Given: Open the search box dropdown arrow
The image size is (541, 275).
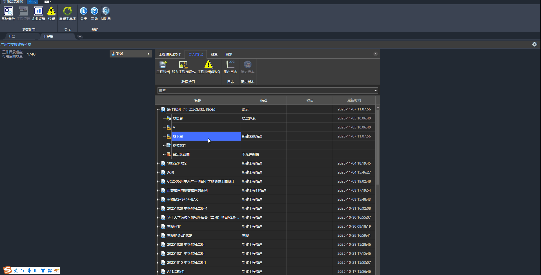Looking at the screenshot, I should click(x=375, y=91).
